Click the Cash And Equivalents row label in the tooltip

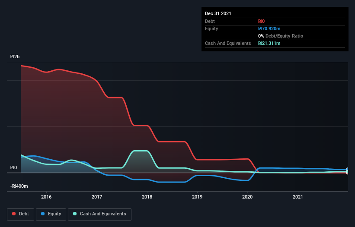pos(228,43)
